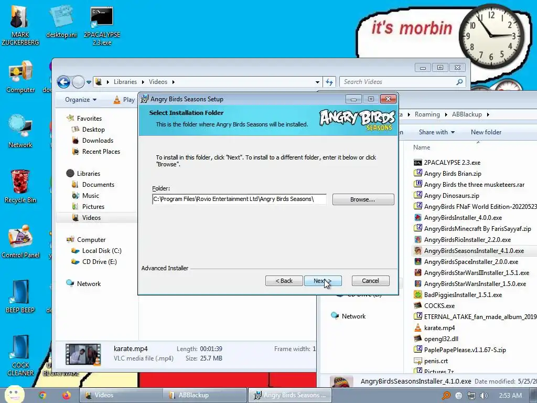Select the COCK CLEANER desktop icon
537x403 pixels.
click(20, 356)
